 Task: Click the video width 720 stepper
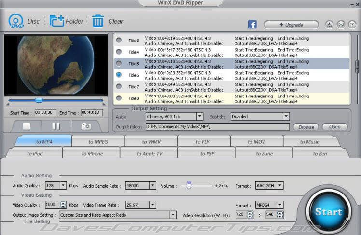click(250, 215)
